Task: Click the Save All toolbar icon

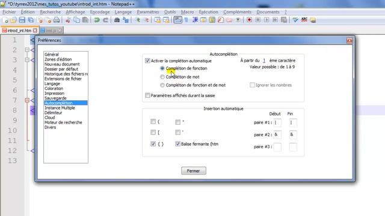Action: pyautogui.click(x=31, y=20)
